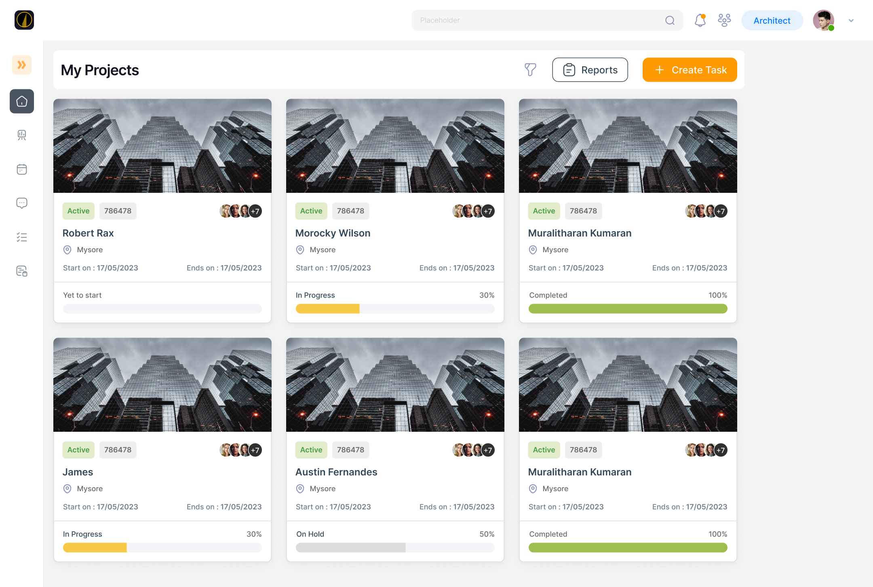Open chat messages from the sidebar

click(22, 203)
